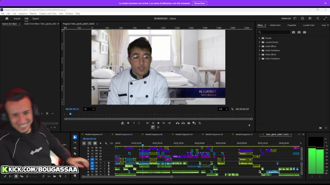Go to Out point
The width and height of the screenshot is (330, 185).
(169, 123)
